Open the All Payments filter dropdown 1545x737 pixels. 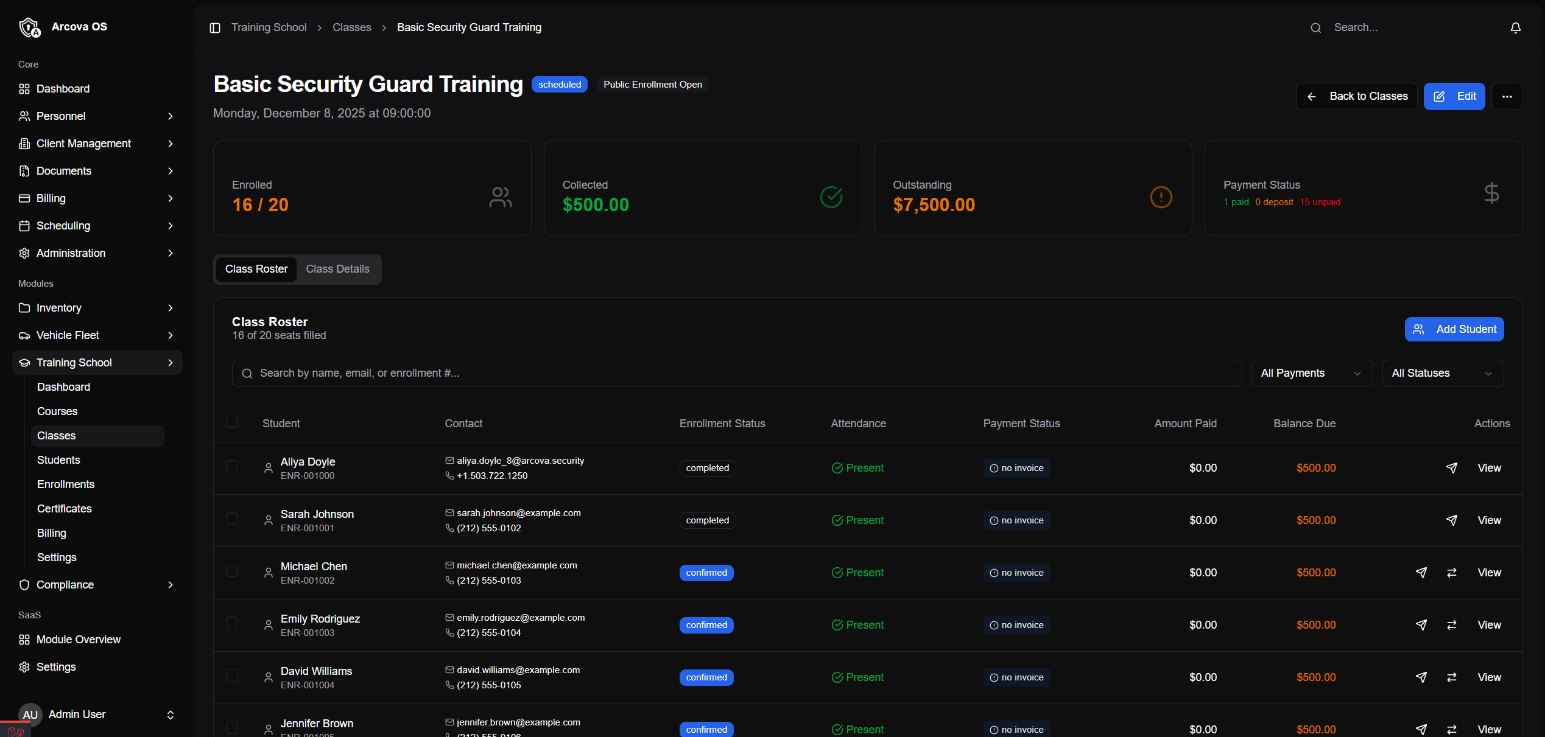tap(1312, 373)
